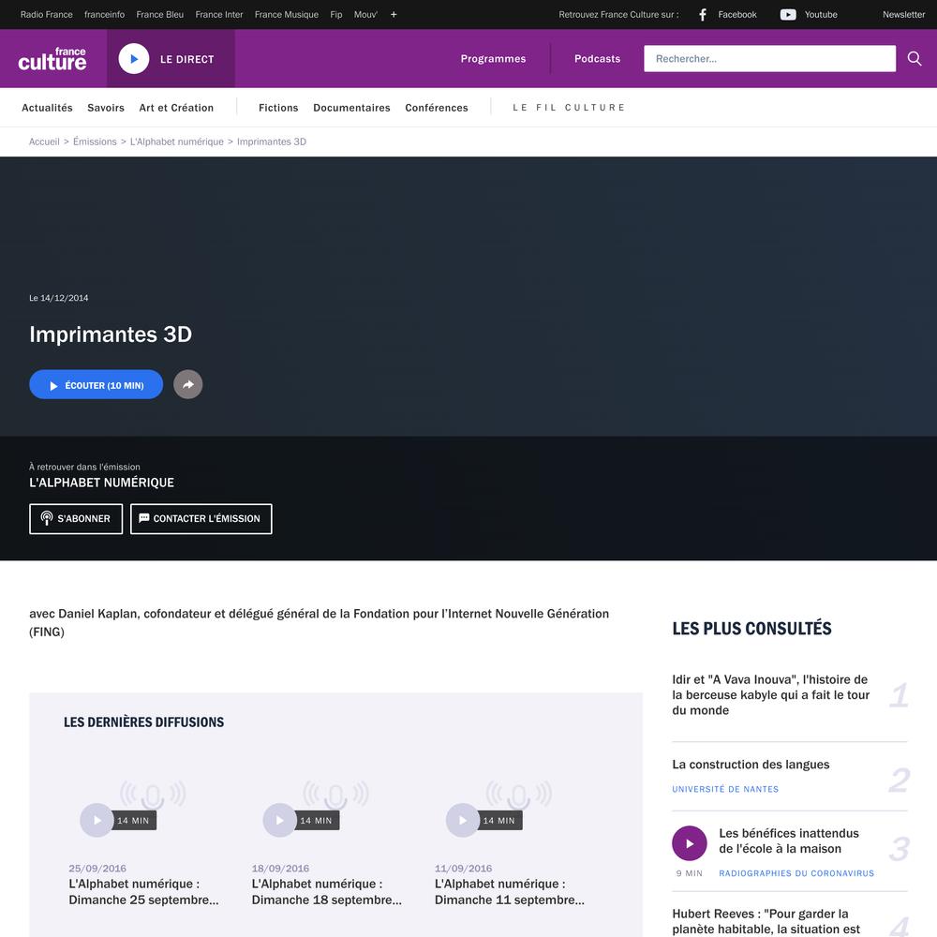Open franceinfo link in top bar

105,14
